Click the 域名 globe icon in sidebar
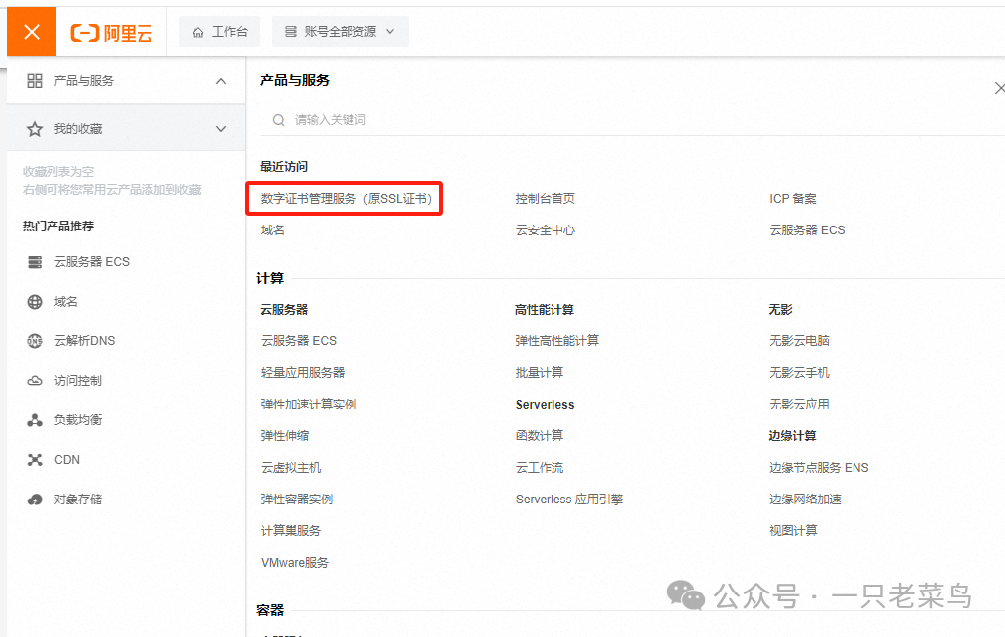Image resolution: width=1005 pixels, height=637 pixels. pyautogui.click(x=35, y=302)
